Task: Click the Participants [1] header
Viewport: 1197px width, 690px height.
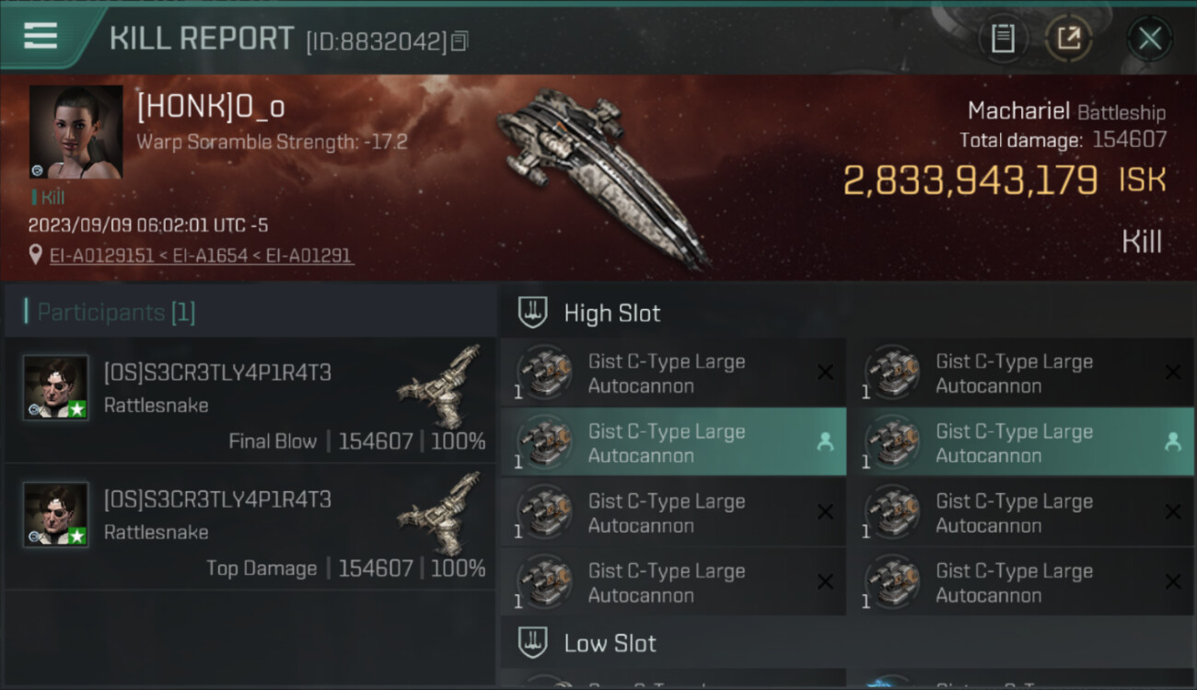Action: [110, 312]
